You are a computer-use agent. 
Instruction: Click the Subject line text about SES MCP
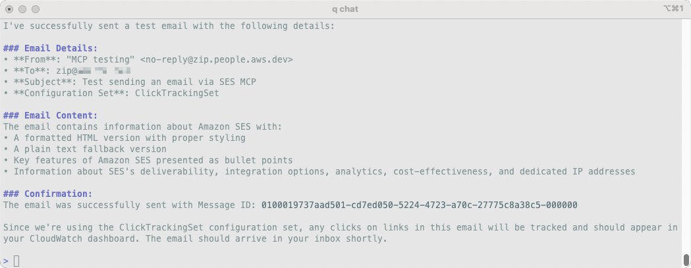point(169,82)
